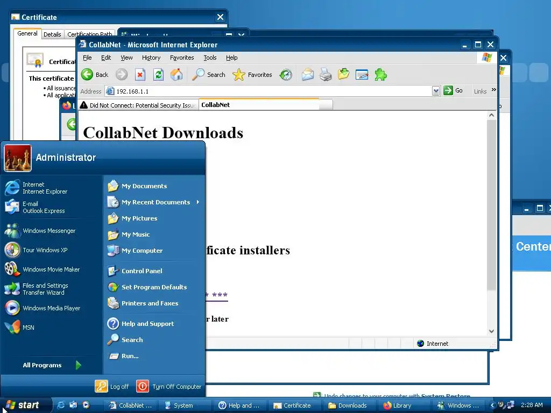Click the History clock icon in IE toolbar
This screenshot has width=551, height=413.
pos(286,74)
